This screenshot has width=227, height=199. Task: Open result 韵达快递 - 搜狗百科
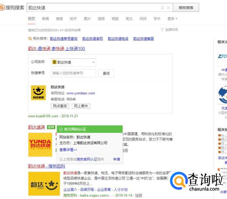pyautogui.click(x=47, y=166)
